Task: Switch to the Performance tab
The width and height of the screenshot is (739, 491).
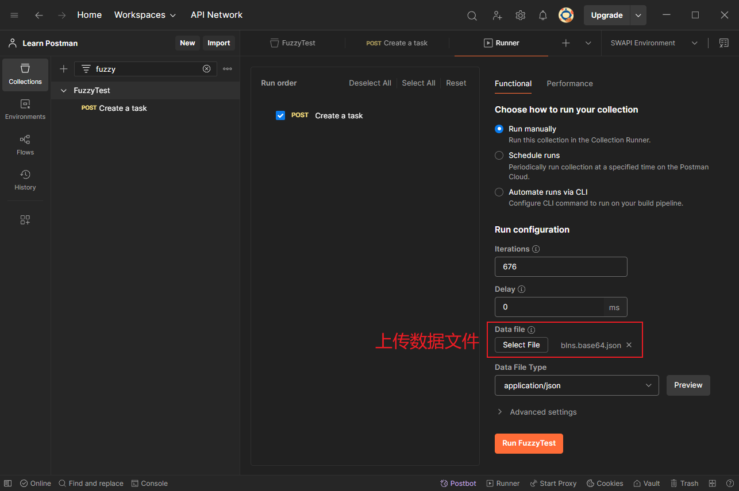Action: tap(569, 84)
